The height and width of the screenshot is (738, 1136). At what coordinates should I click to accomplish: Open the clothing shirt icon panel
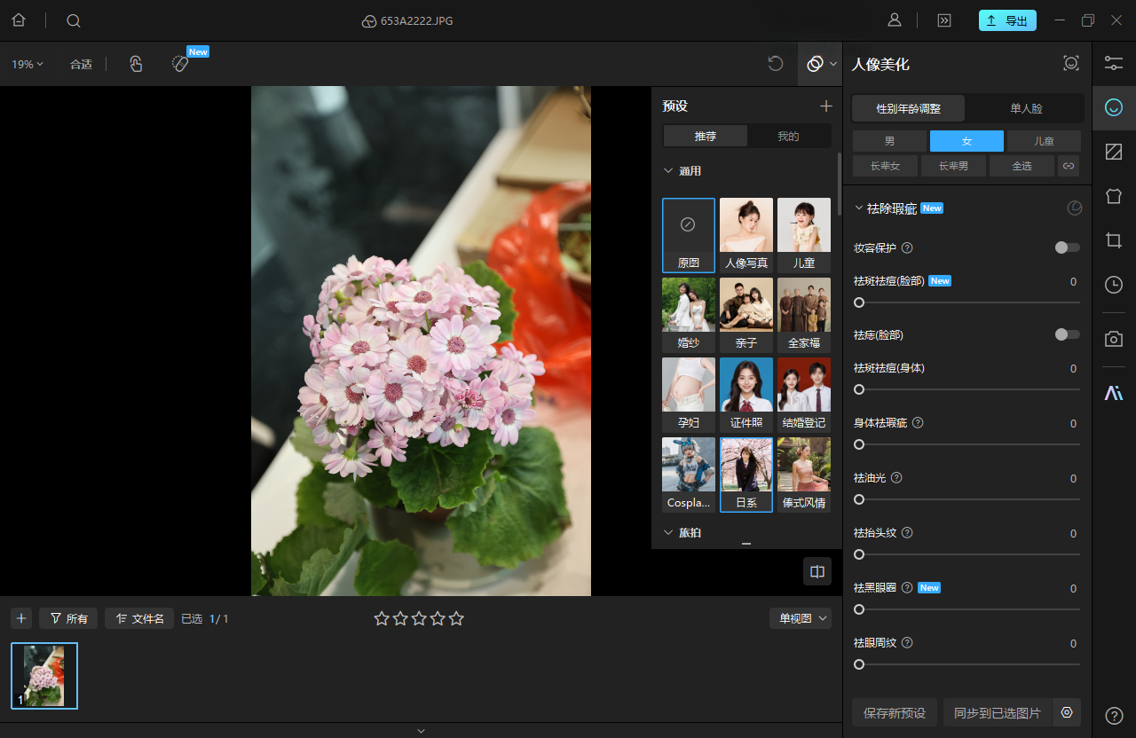click(1113, 196)
